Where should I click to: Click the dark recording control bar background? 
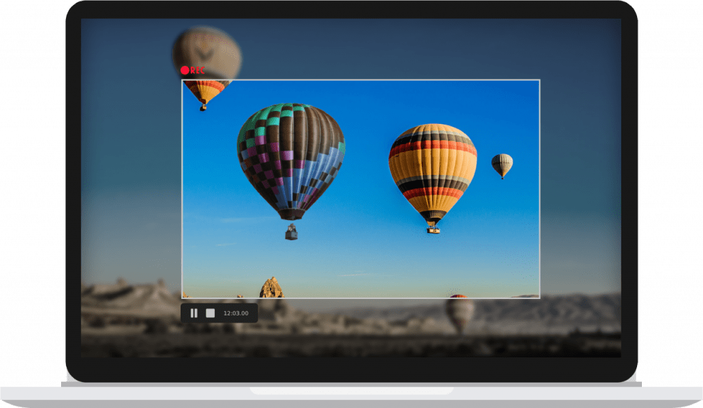219,313
